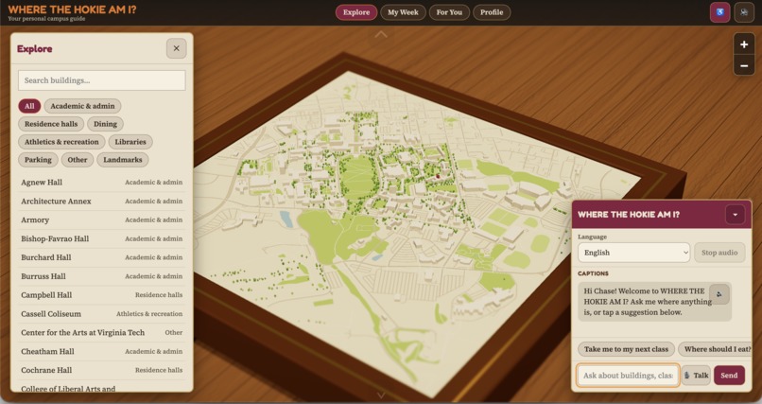Open the My Week tab

403,12
